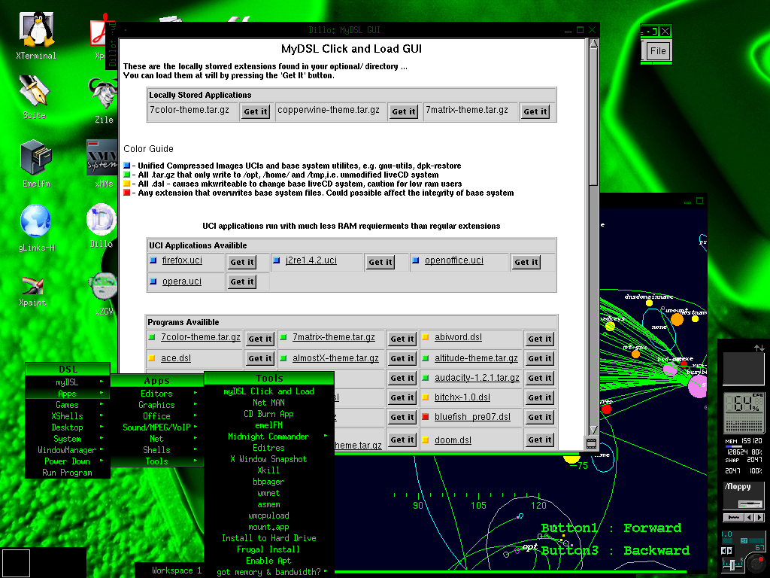Viewport: 770px width, 578px height.
Task: Expand the Desktop submenu
Action: [67, 427]
